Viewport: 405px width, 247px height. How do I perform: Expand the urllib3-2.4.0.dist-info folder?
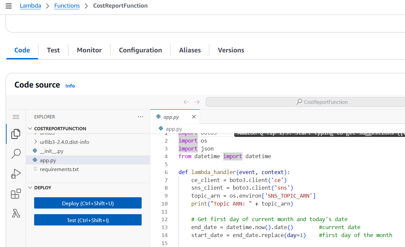click(x=64, y=142)
